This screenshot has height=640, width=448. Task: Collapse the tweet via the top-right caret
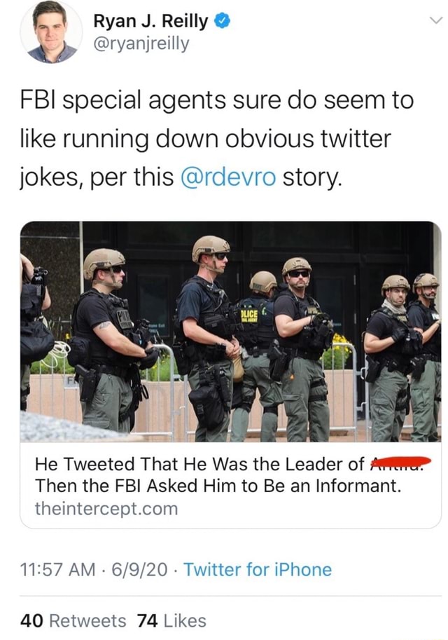pyautogui.click(x=437, y=21)
